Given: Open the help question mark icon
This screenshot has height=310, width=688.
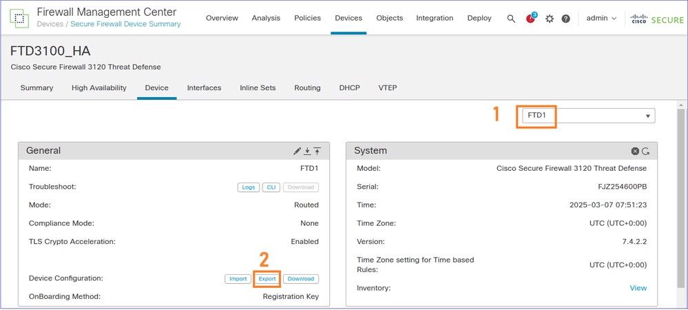Looking at the screenshot, I should click(566, 19).
